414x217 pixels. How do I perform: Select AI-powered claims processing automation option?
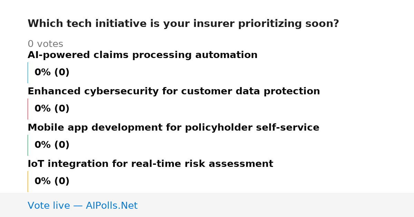(x=142, y=55)
